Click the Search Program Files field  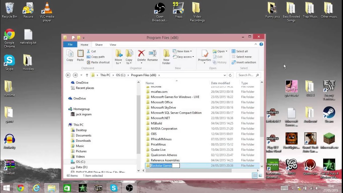coord(249,75)
